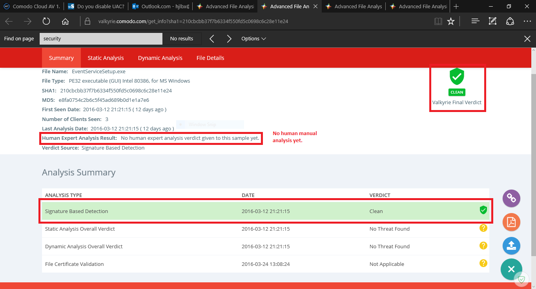Go to the browser home page
536x289 pixels.
(x=65, y=22)
